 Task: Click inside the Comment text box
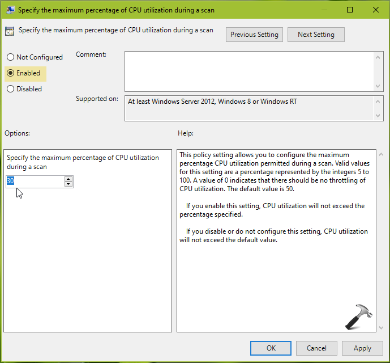[x=249, y=70]
